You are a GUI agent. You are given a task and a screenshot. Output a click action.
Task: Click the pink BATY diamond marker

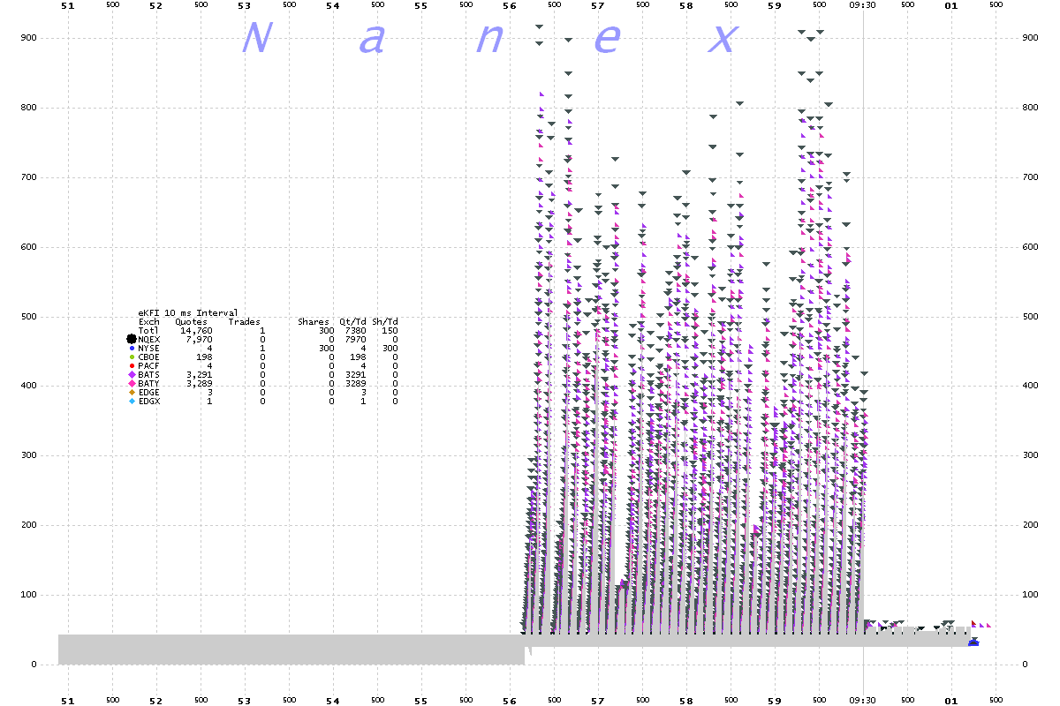pos(132,383)
